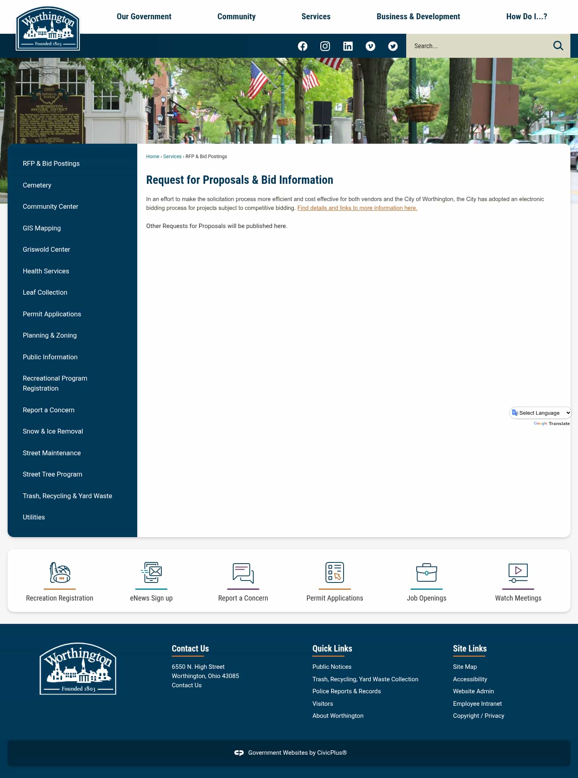Image resolution: width=578 pixels, height=778 pixels.
Task: Click Government Websites by CivicPlus link
Action: pyautogui.click(x=297, y=753)
